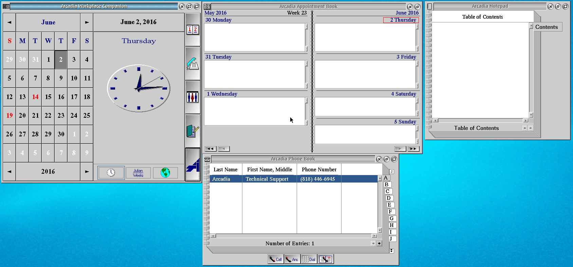The width and height of the screenshot is (573, 267).
Task: Click the Notepad title bar icon
Action: pos(429,6)
